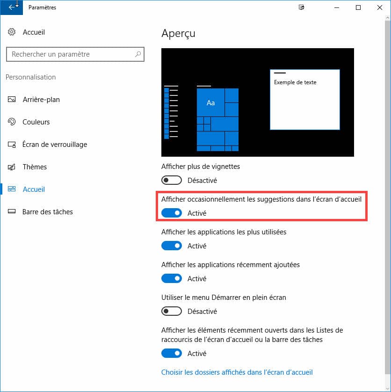This screenshot has height=392, width=391.
Task: Click the Barre des tâches icon
Action: click(12, 211)
